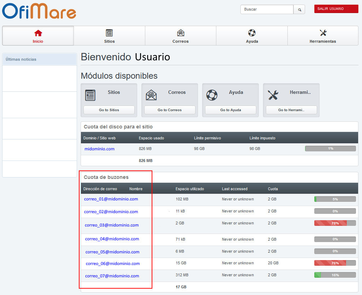Click the Last accessed column header
The image size is (362, 295).
[x=235, y=189]
